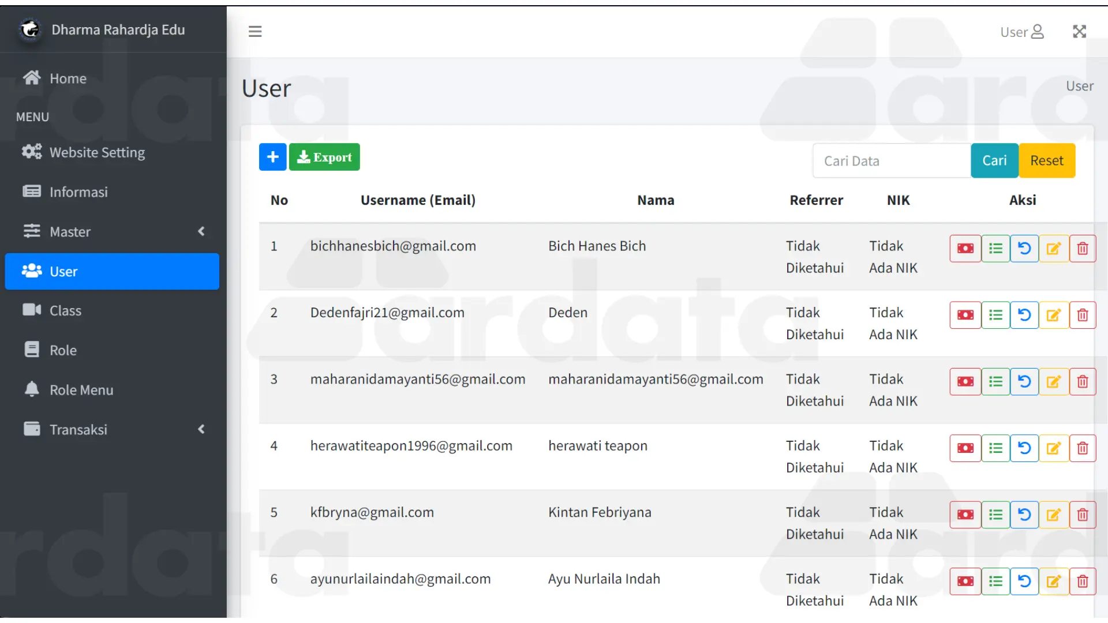The height and width of the screenshot is (623, 1108).
Task: Select email bichhanesbich@gmail.com
Action: tap(393, 246)
